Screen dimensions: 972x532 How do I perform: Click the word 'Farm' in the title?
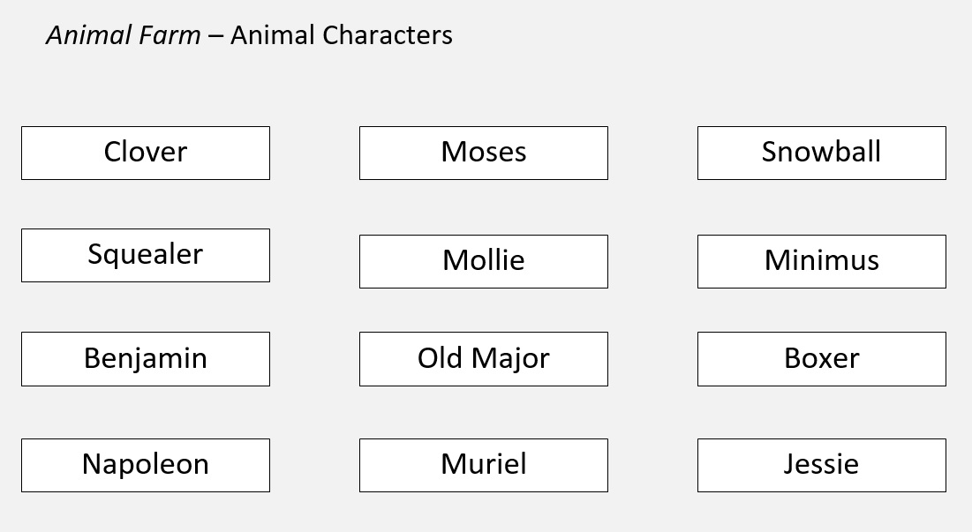pos(170,35)
